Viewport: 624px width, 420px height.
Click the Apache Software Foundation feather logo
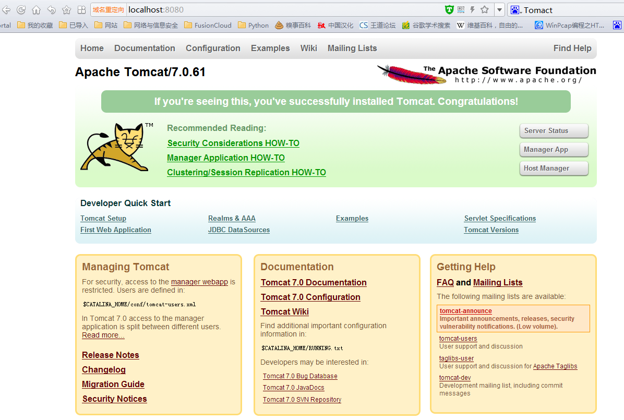tap(486, 74)
